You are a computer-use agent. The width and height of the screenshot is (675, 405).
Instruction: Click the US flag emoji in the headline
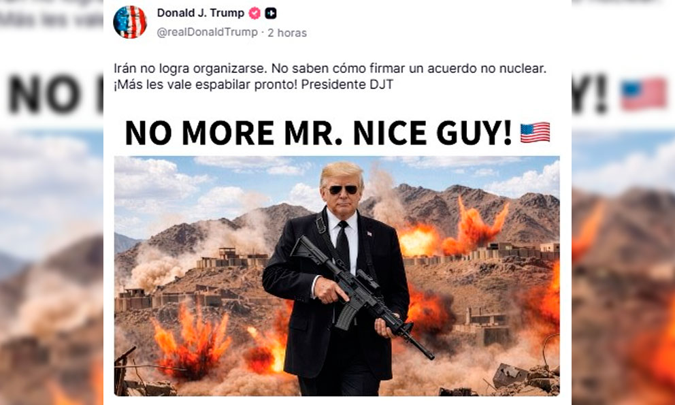coord(535,133)
